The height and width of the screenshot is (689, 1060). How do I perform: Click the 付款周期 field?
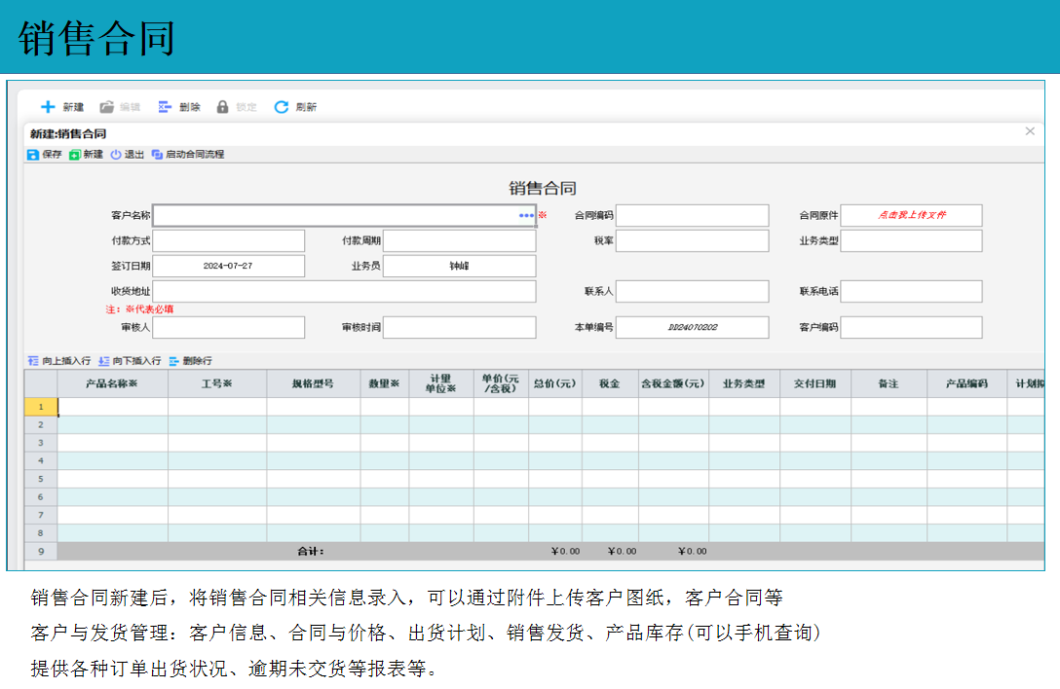pos(459,240)
